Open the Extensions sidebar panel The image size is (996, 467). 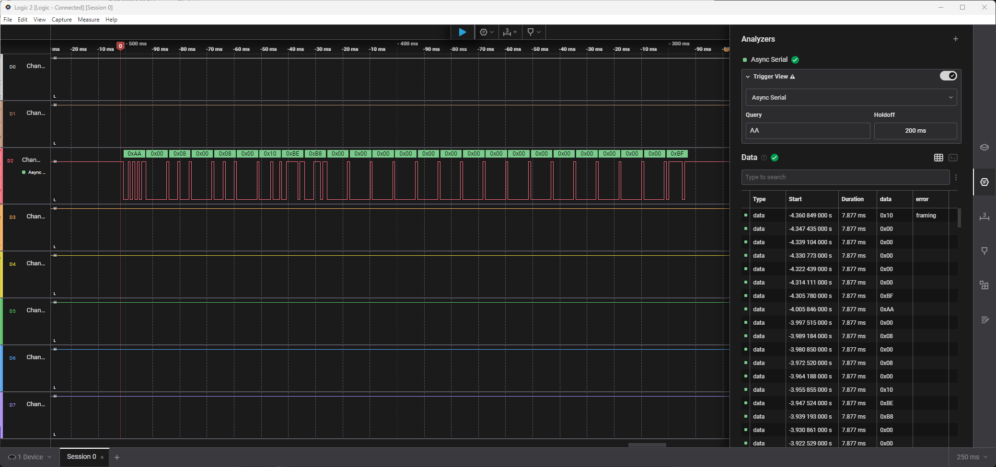point(984,285)
